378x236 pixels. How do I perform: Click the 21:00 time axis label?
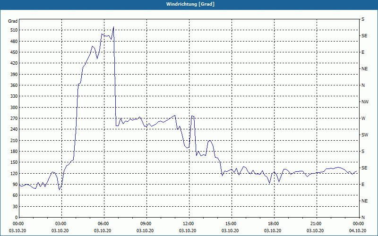coord(317,224)
